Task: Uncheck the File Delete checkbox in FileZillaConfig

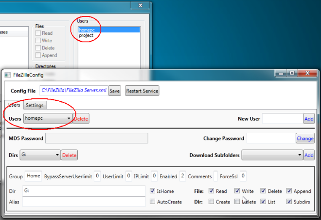Action: pos(263,191)
